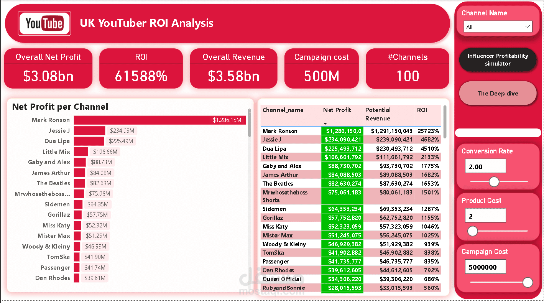544x303 pixels.
Task: Select the Sidemen bar in chart
Action: point(78,204)
